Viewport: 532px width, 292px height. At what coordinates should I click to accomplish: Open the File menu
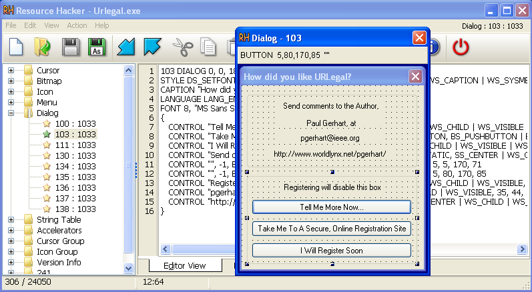(x=11, y=25)
